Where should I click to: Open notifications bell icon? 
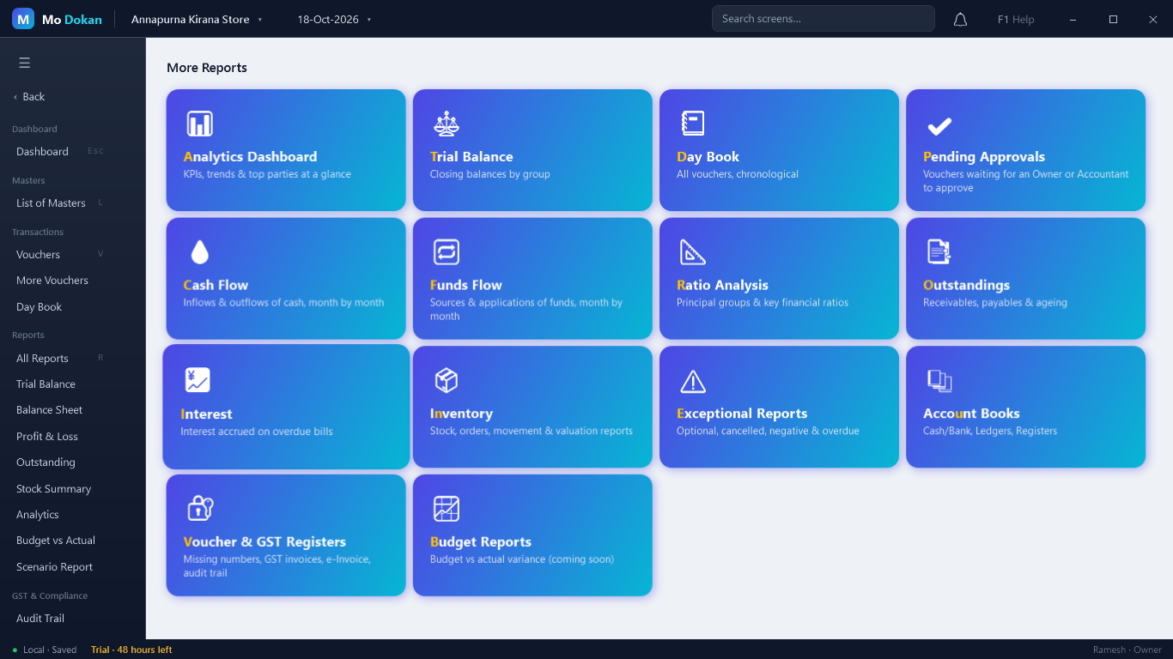click(961, 20)
